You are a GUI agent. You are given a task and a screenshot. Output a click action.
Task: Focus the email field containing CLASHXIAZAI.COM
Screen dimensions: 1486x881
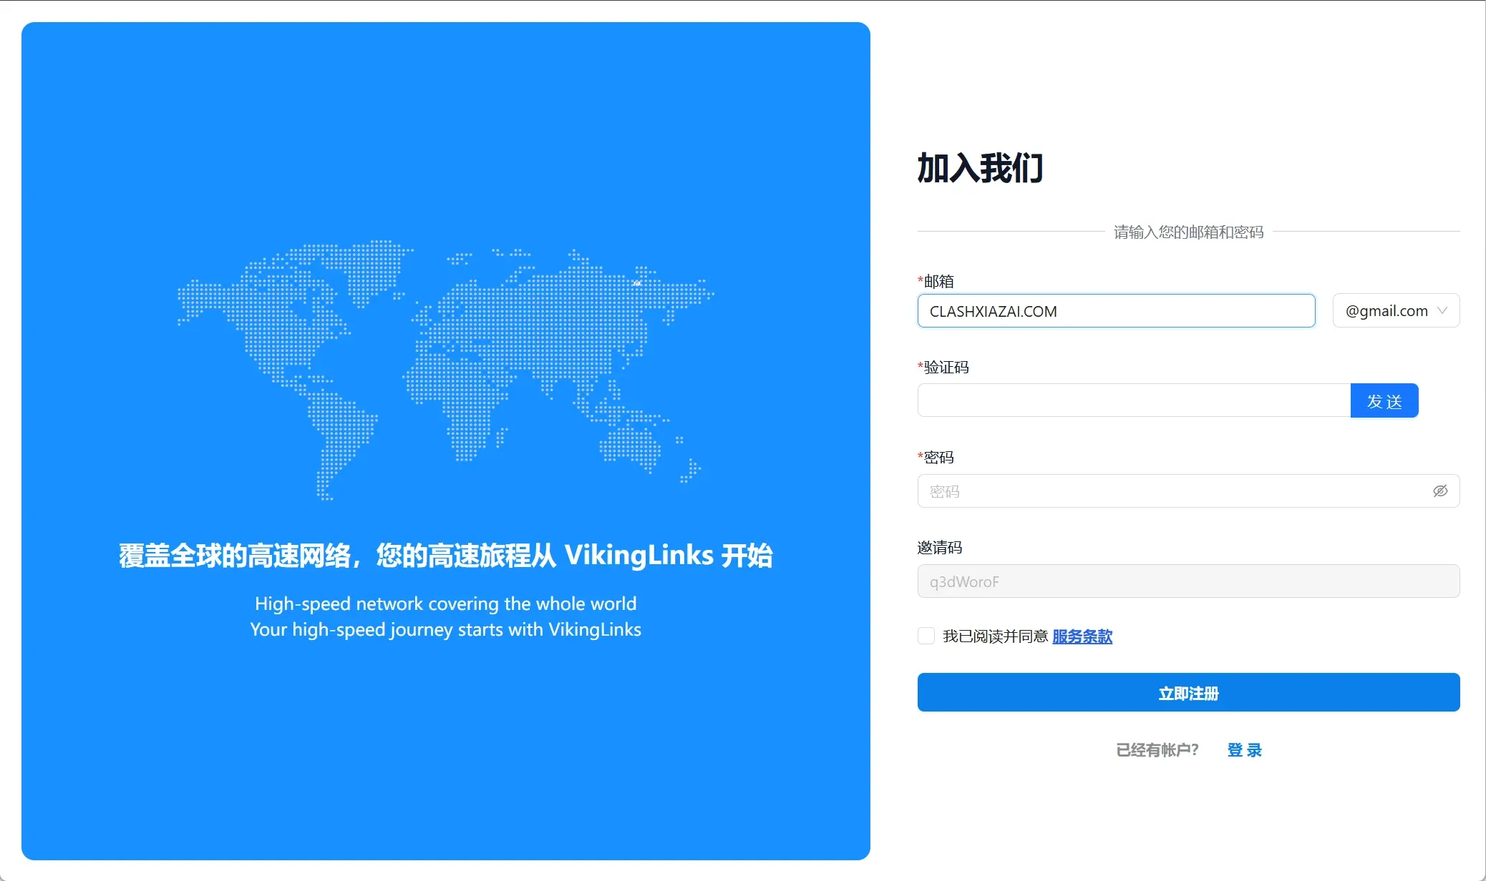[1115, 311]
